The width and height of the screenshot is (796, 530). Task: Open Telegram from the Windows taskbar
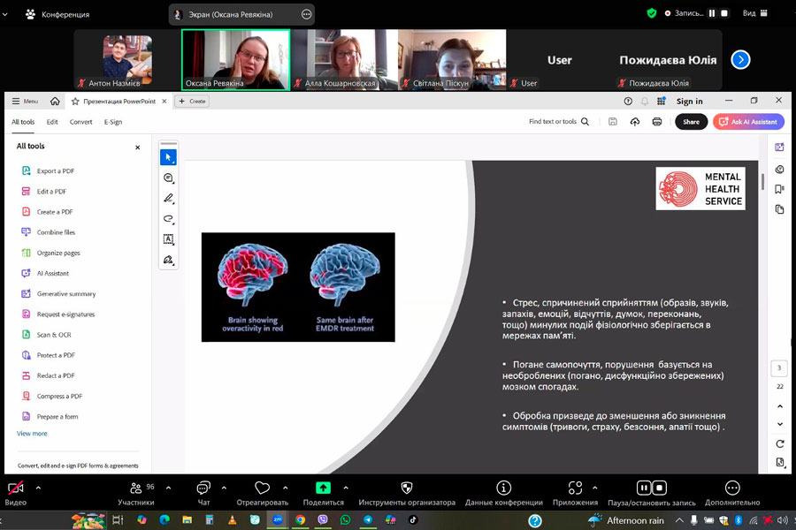pos(368,520)
